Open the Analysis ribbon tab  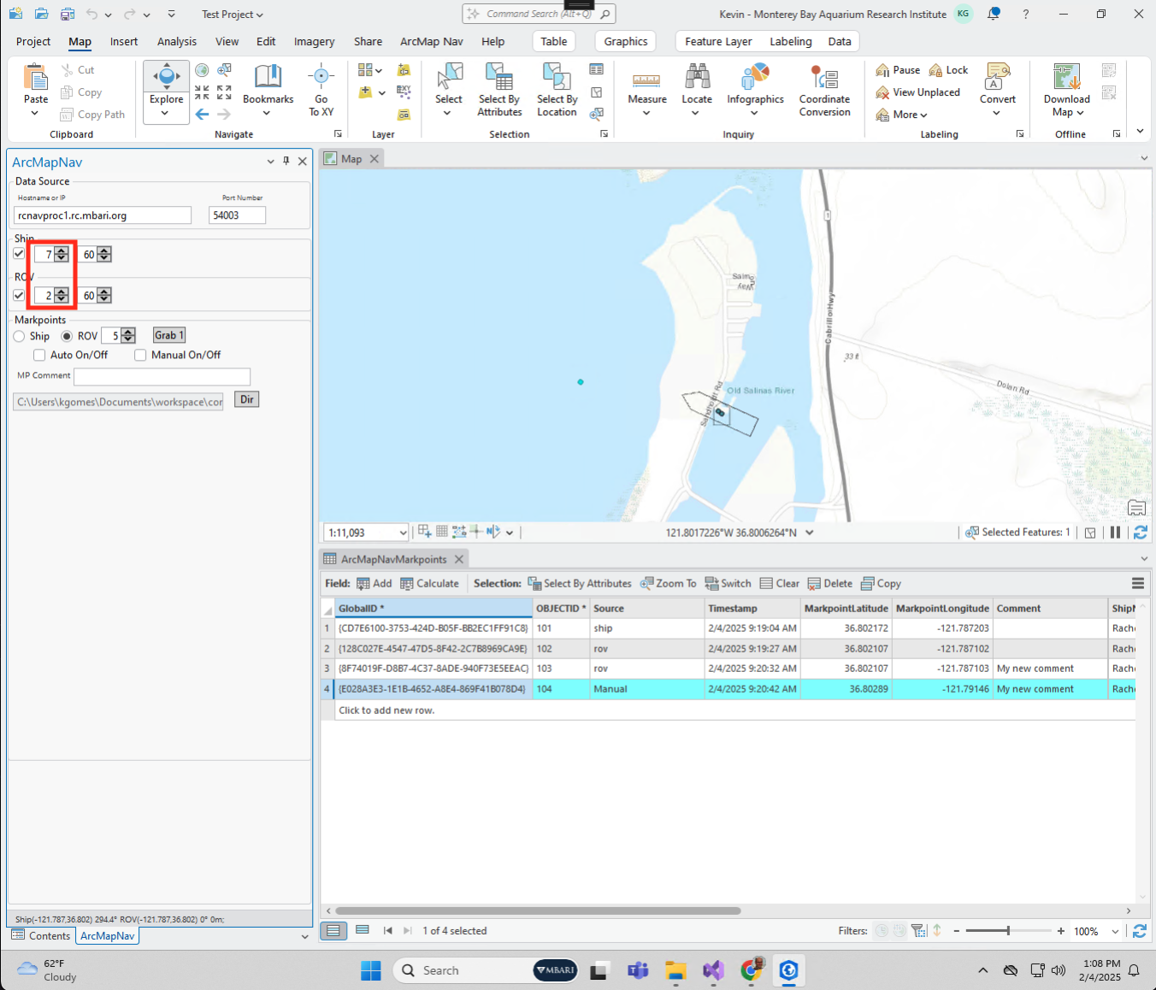[x=176, y=41]
